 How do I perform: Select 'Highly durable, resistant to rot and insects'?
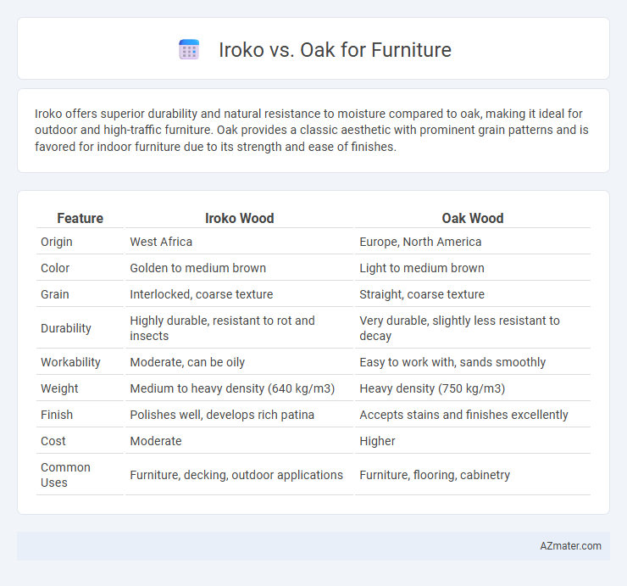(x=222, y=328)
